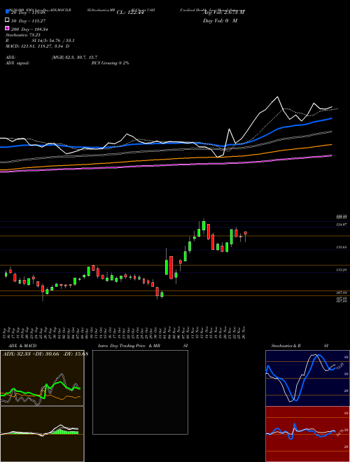Click the 'Avg Vol: 2.673 M' text
The height and width of the screenshot is (462, 350).
224,12
